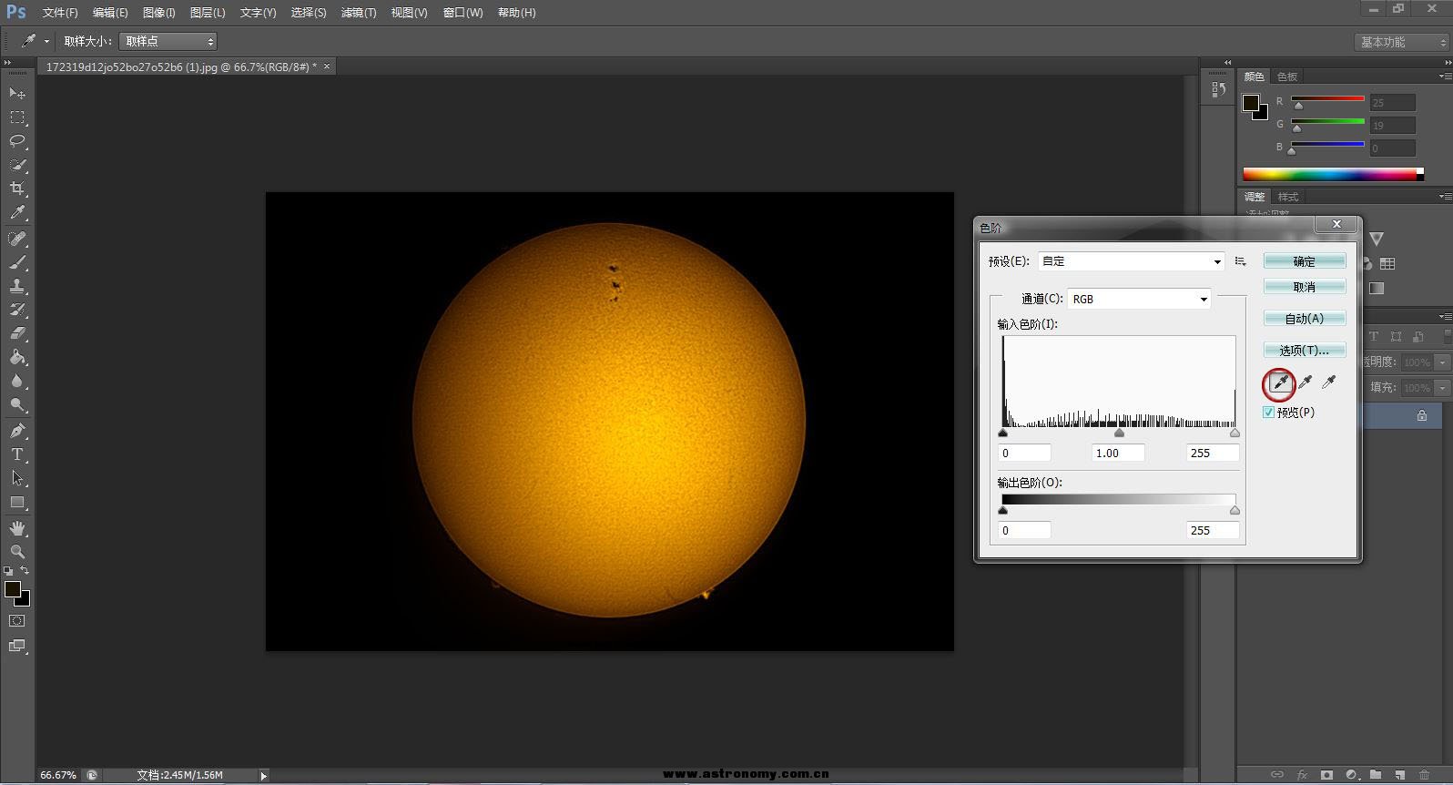Open the 文件(F) menu
The image size is (1453, 785).
[60, 13]
